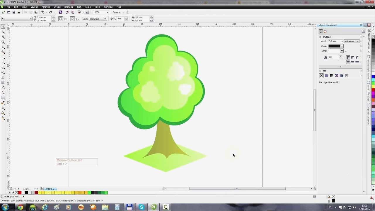375x211 pixels.
Task: Click the Export icon in toolbar
Action: pos(72,12)
